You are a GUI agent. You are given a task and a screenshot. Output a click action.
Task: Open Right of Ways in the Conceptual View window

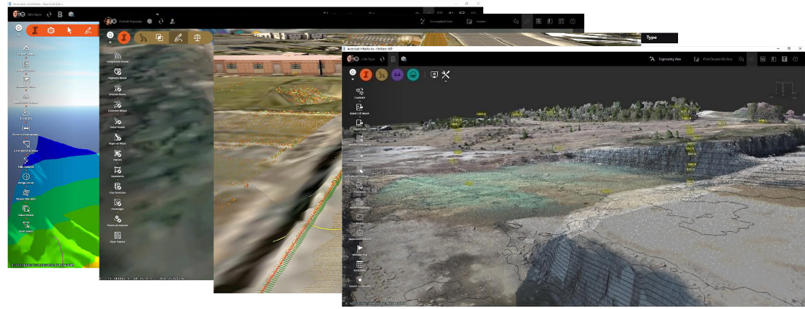click(117, 140)
